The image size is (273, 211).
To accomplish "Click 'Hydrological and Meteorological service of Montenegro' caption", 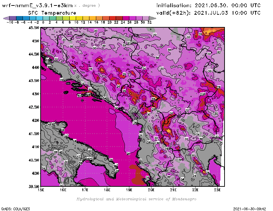I will (x=136, y=199).
